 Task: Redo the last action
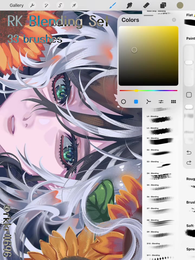tap(189, 162)
